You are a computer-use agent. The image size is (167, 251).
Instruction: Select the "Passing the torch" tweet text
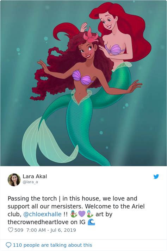32,199
